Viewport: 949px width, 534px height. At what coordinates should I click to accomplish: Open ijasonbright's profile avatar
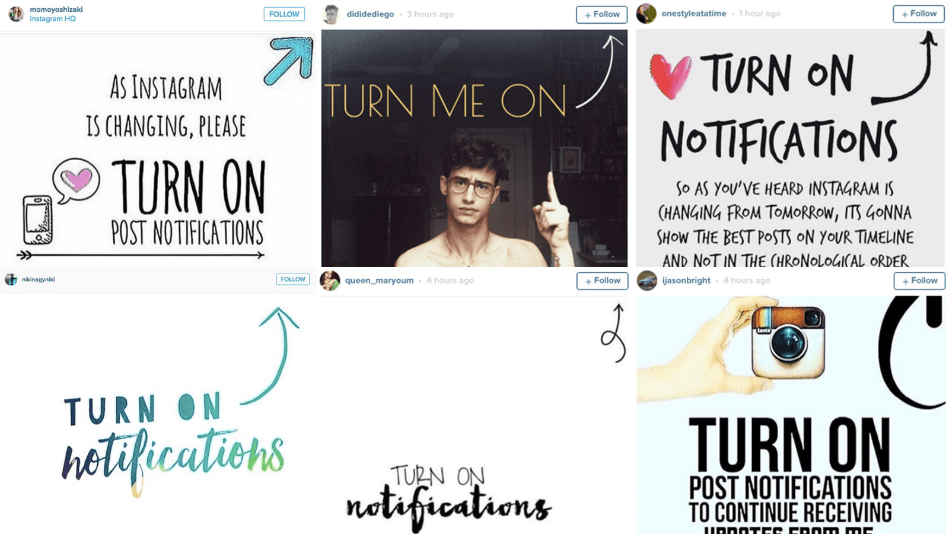(x=647, y=281)
